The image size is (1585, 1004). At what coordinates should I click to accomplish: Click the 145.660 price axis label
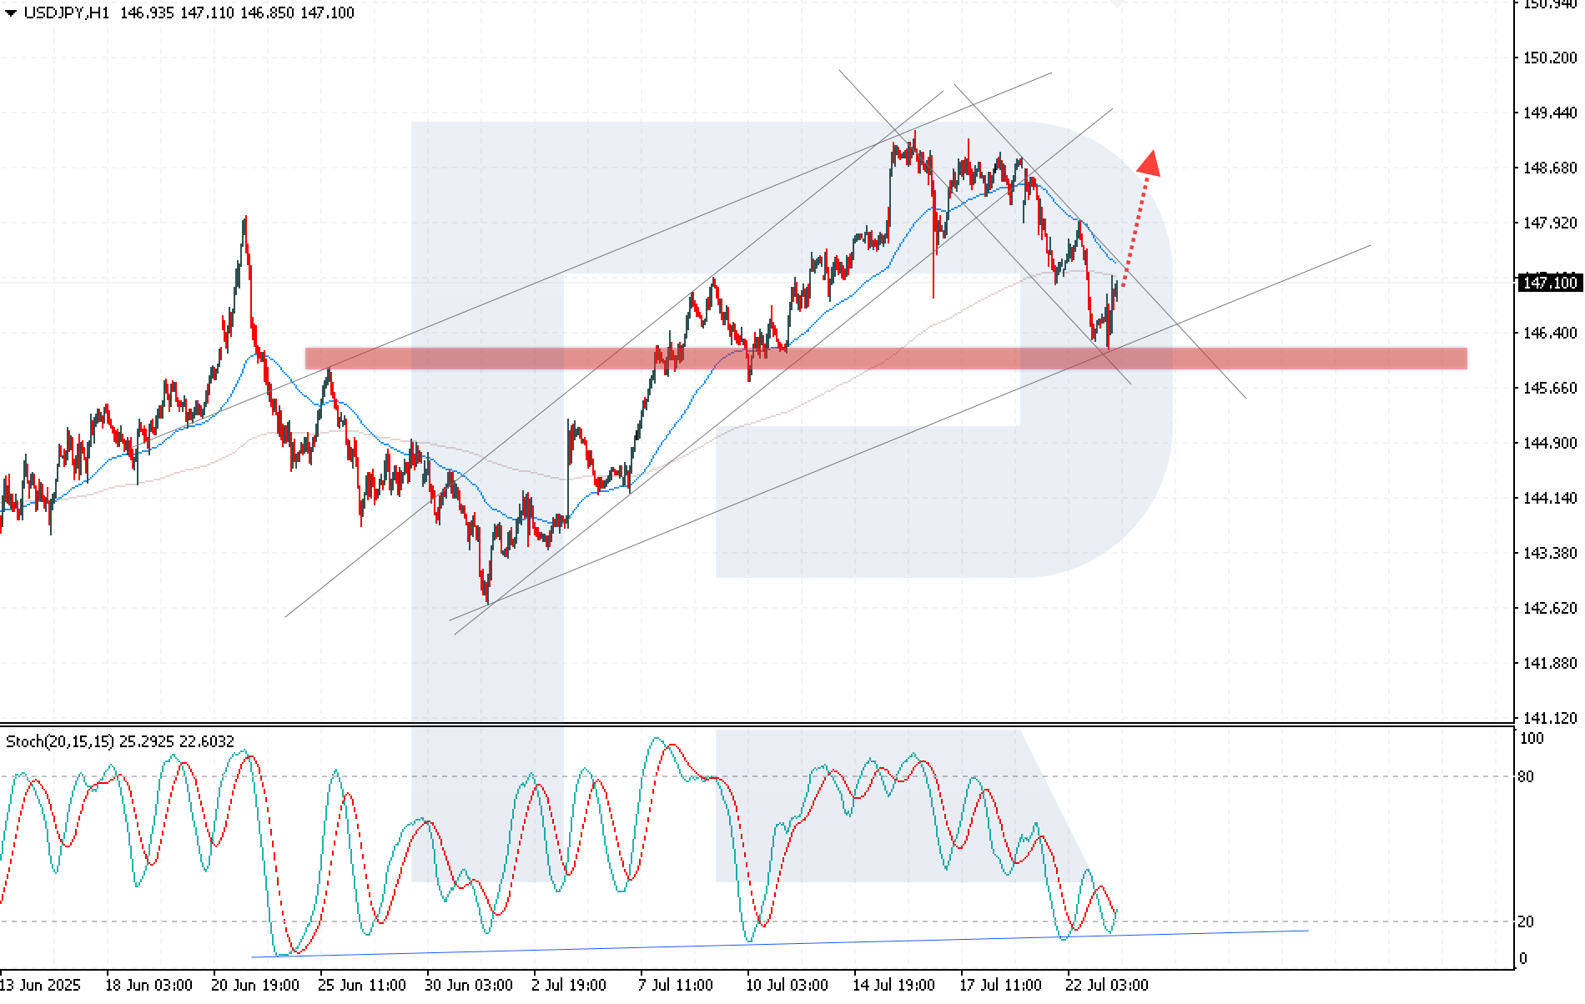click(x=1550, y=388)
